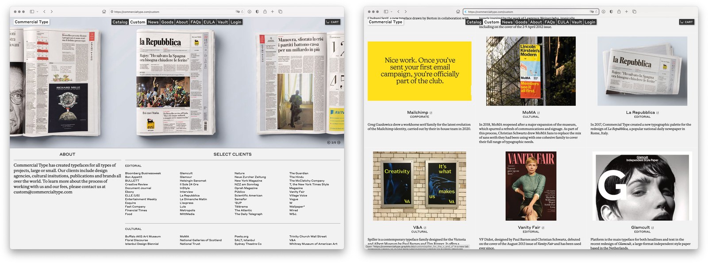Open the MoMA external link title

click(531, 112)
